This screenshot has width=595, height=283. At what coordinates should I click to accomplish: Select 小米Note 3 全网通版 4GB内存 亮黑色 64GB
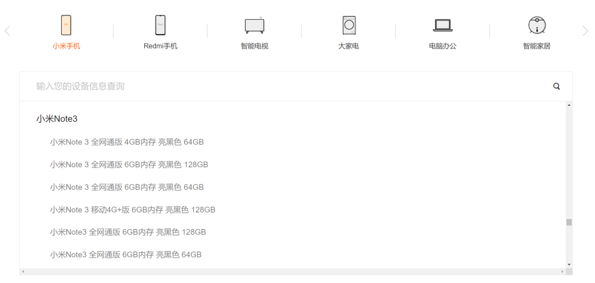[x=127, y=142]
